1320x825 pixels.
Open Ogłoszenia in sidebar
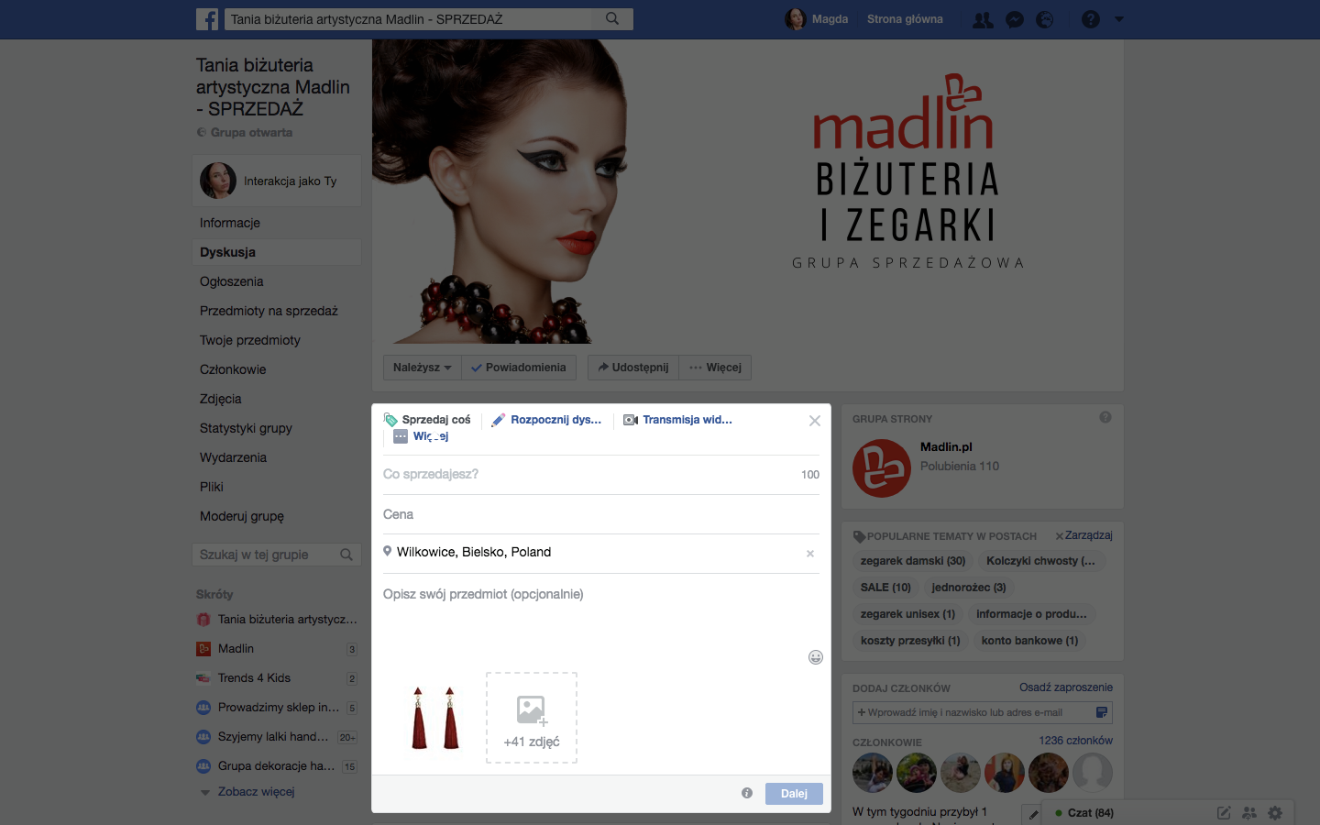[232, 281]
